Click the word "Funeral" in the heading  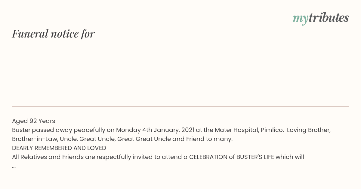30,34
